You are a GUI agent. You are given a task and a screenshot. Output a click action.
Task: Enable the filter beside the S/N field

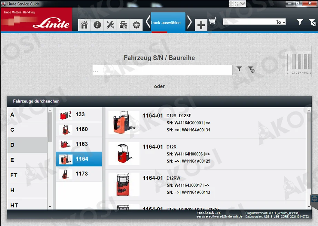tap(239, 69)
